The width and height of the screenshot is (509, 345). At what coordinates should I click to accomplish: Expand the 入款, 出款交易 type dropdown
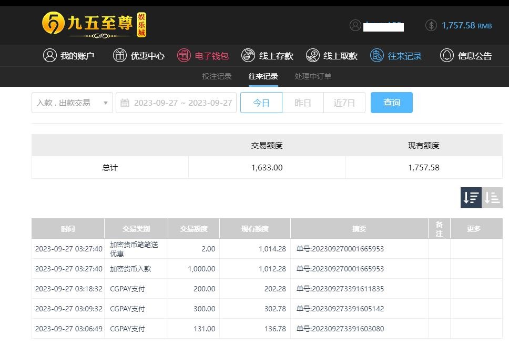pos(72,103)
